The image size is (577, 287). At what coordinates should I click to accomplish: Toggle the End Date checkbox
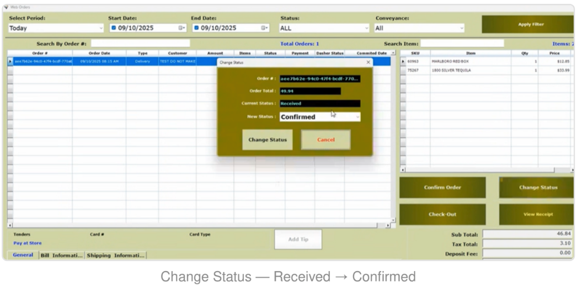coord(196,28)
